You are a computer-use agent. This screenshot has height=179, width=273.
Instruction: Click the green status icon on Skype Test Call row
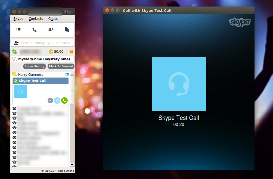click(16, 81)
